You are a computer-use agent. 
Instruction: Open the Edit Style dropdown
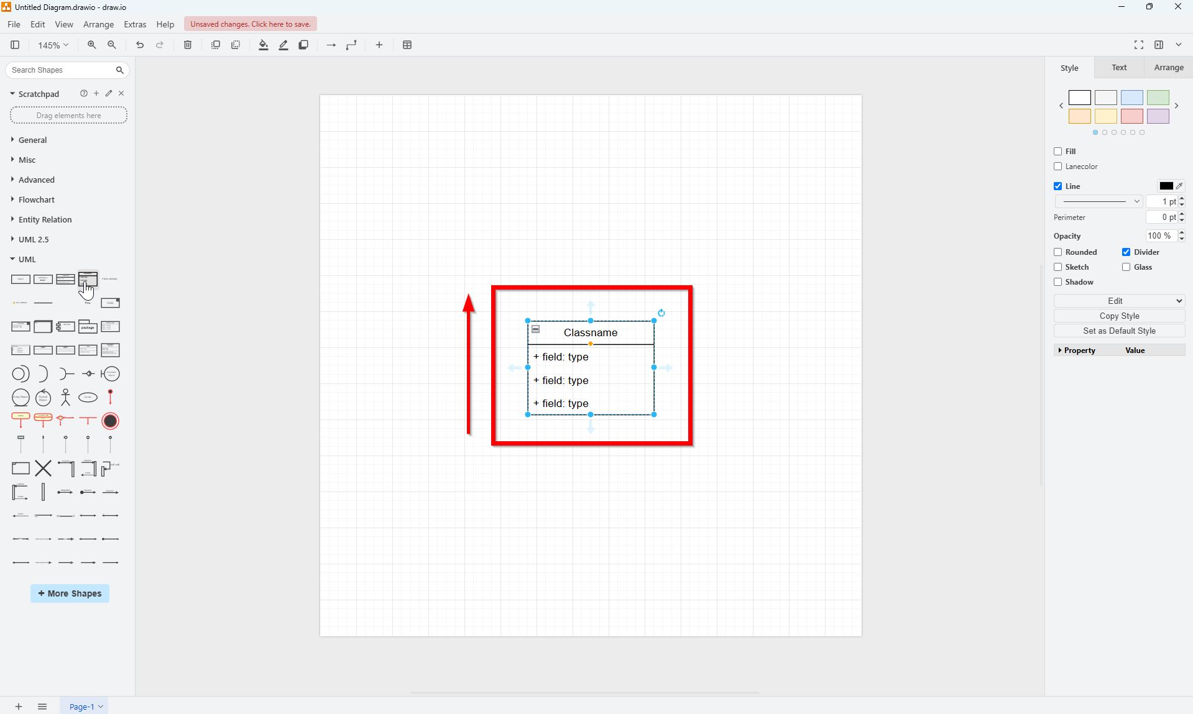click(1118, 301)
